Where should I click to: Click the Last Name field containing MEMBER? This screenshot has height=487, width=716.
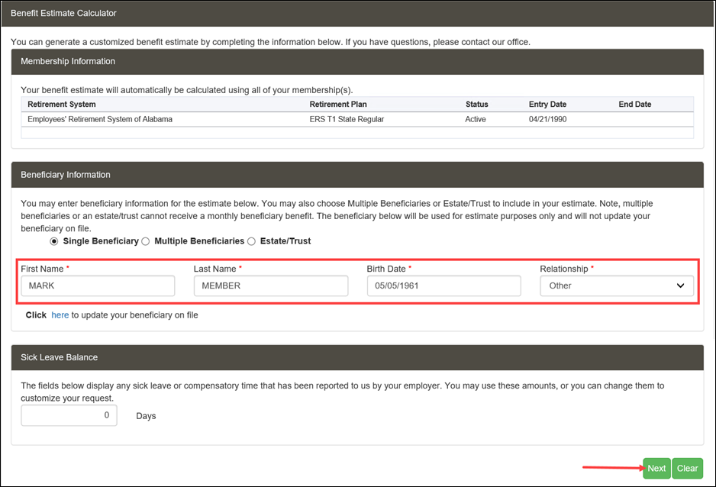271,285
